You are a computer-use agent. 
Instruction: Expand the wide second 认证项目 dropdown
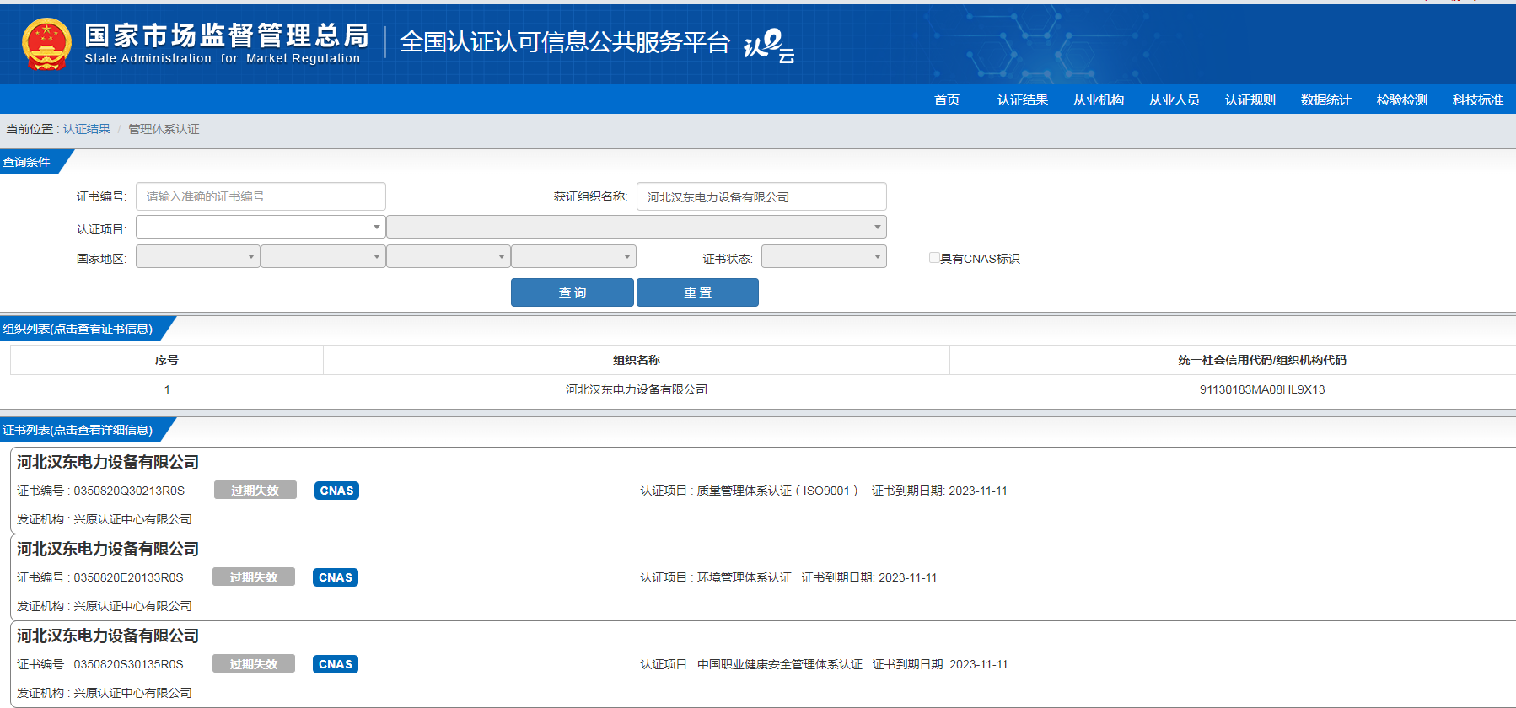[637, 227]
